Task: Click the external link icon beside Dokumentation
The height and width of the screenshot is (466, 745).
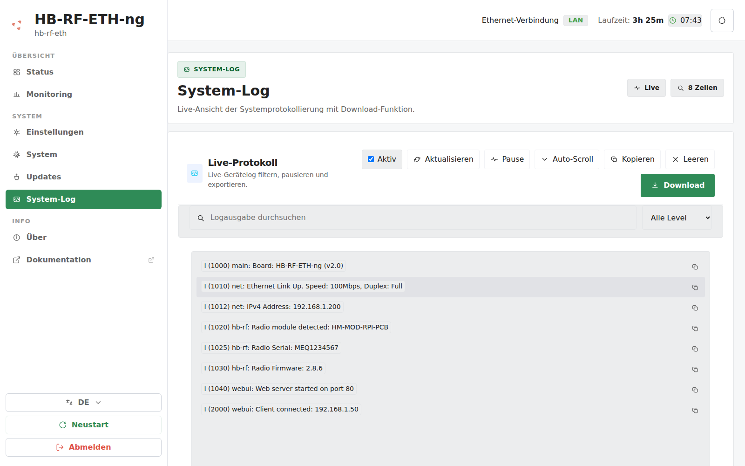Action: pyautogui.click(x=151, y=260)
